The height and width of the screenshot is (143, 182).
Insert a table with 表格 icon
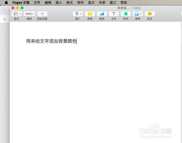click(x=90, y=14)
